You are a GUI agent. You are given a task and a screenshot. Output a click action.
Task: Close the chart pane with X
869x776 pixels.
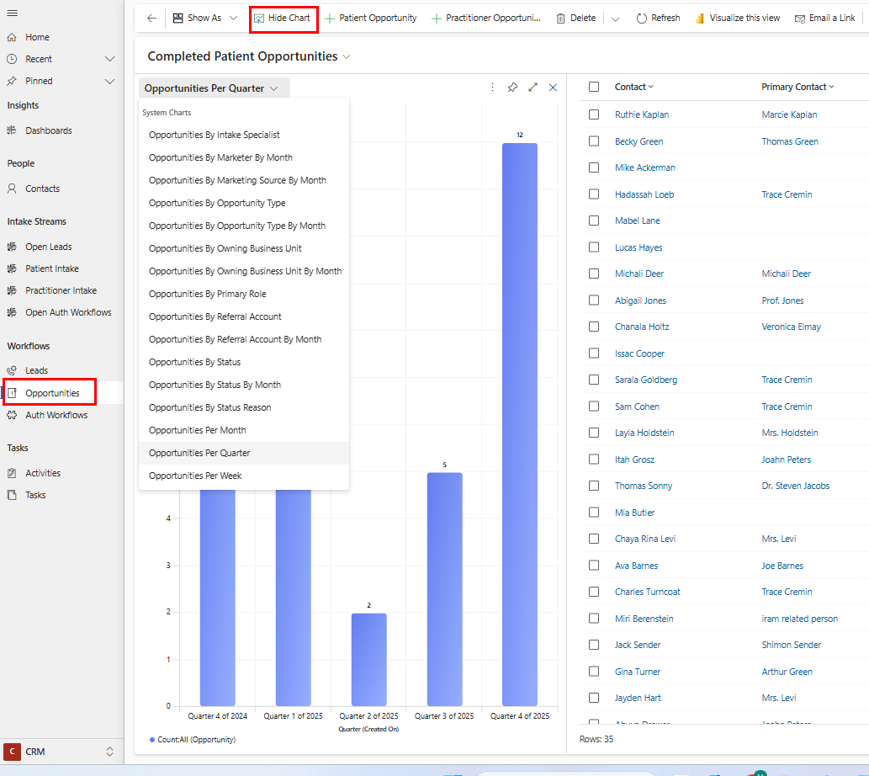pos(553,88)
